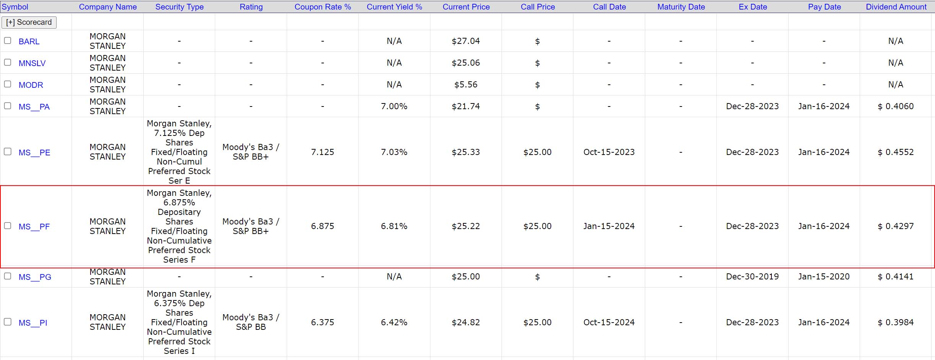The image size is (935, 360).
Task: Select the 7.03% current yield cell
Action: [x=394, y=152]
